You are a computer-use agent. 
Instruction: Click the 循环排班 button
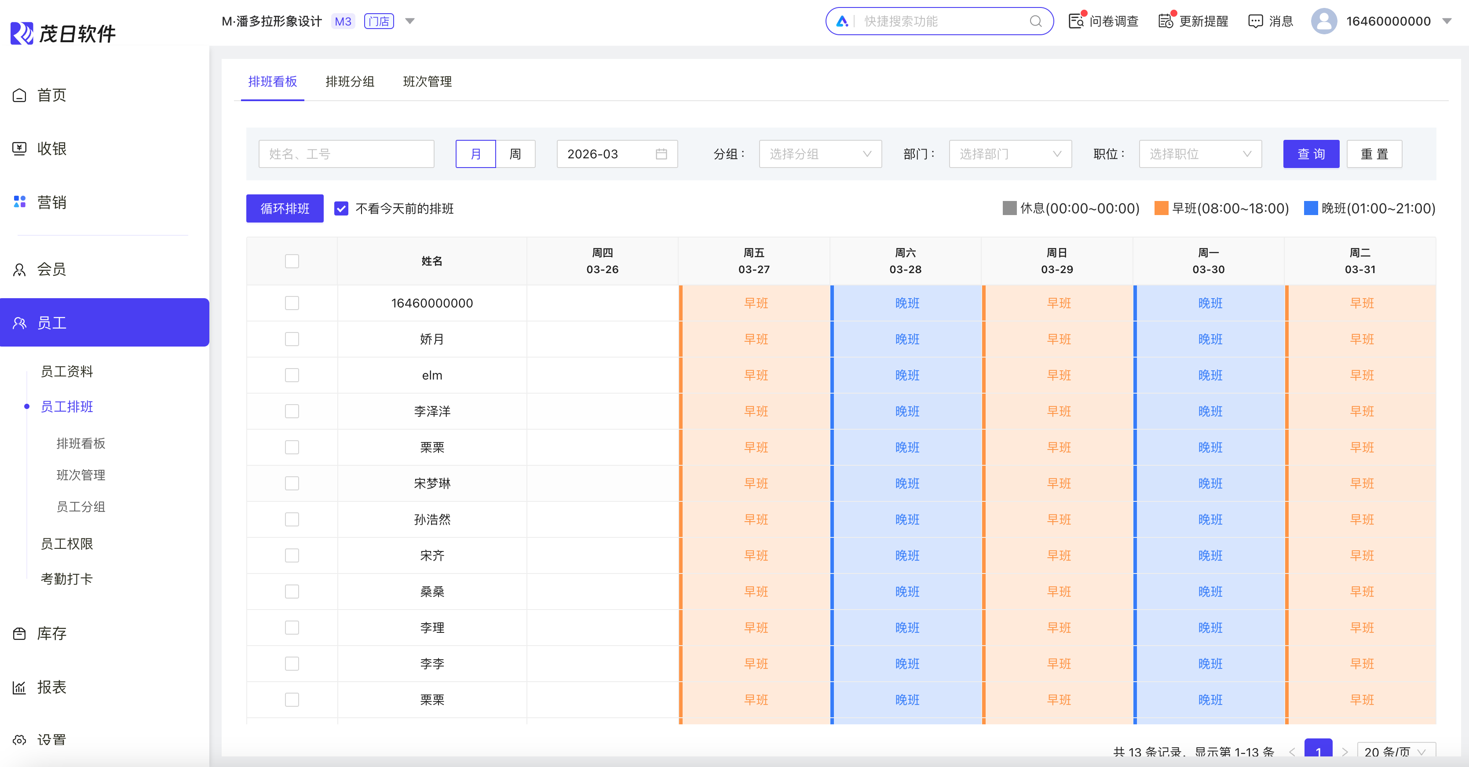coord(285,209)
